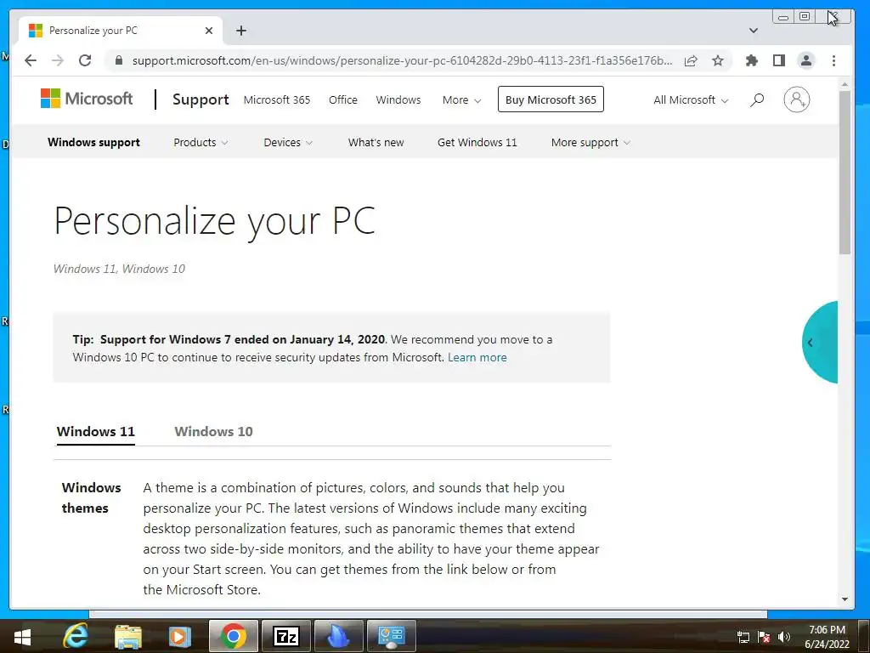Click the Personalize your PC page heading
Viewport: 870px width, 653px height.
pos(215,222)
